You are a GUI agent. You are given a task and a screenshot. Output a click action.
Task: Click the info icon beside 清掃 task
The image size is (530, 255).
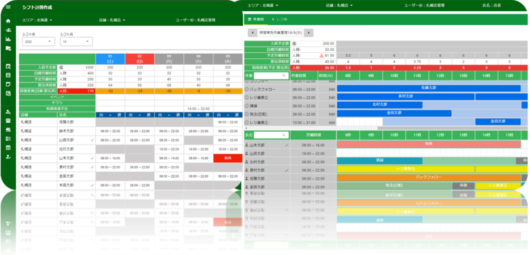point(246,106)
